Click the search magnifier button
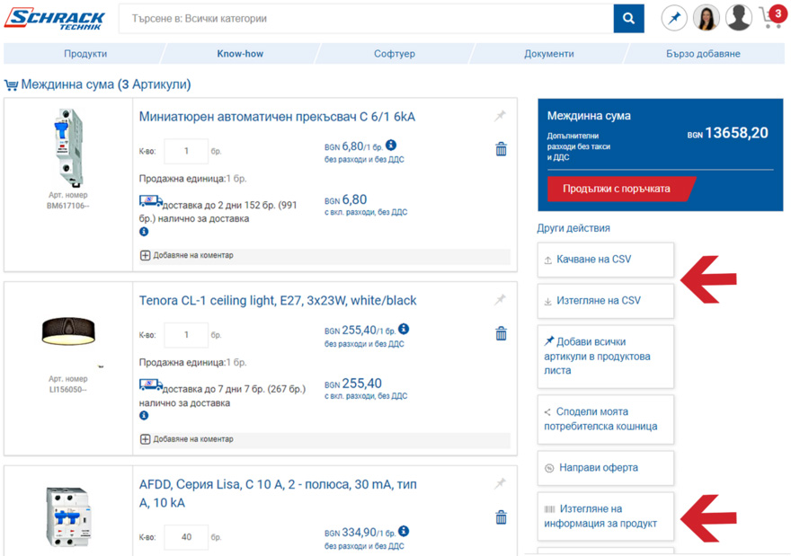Screen dimensions: 791x556 coord(628,19)
